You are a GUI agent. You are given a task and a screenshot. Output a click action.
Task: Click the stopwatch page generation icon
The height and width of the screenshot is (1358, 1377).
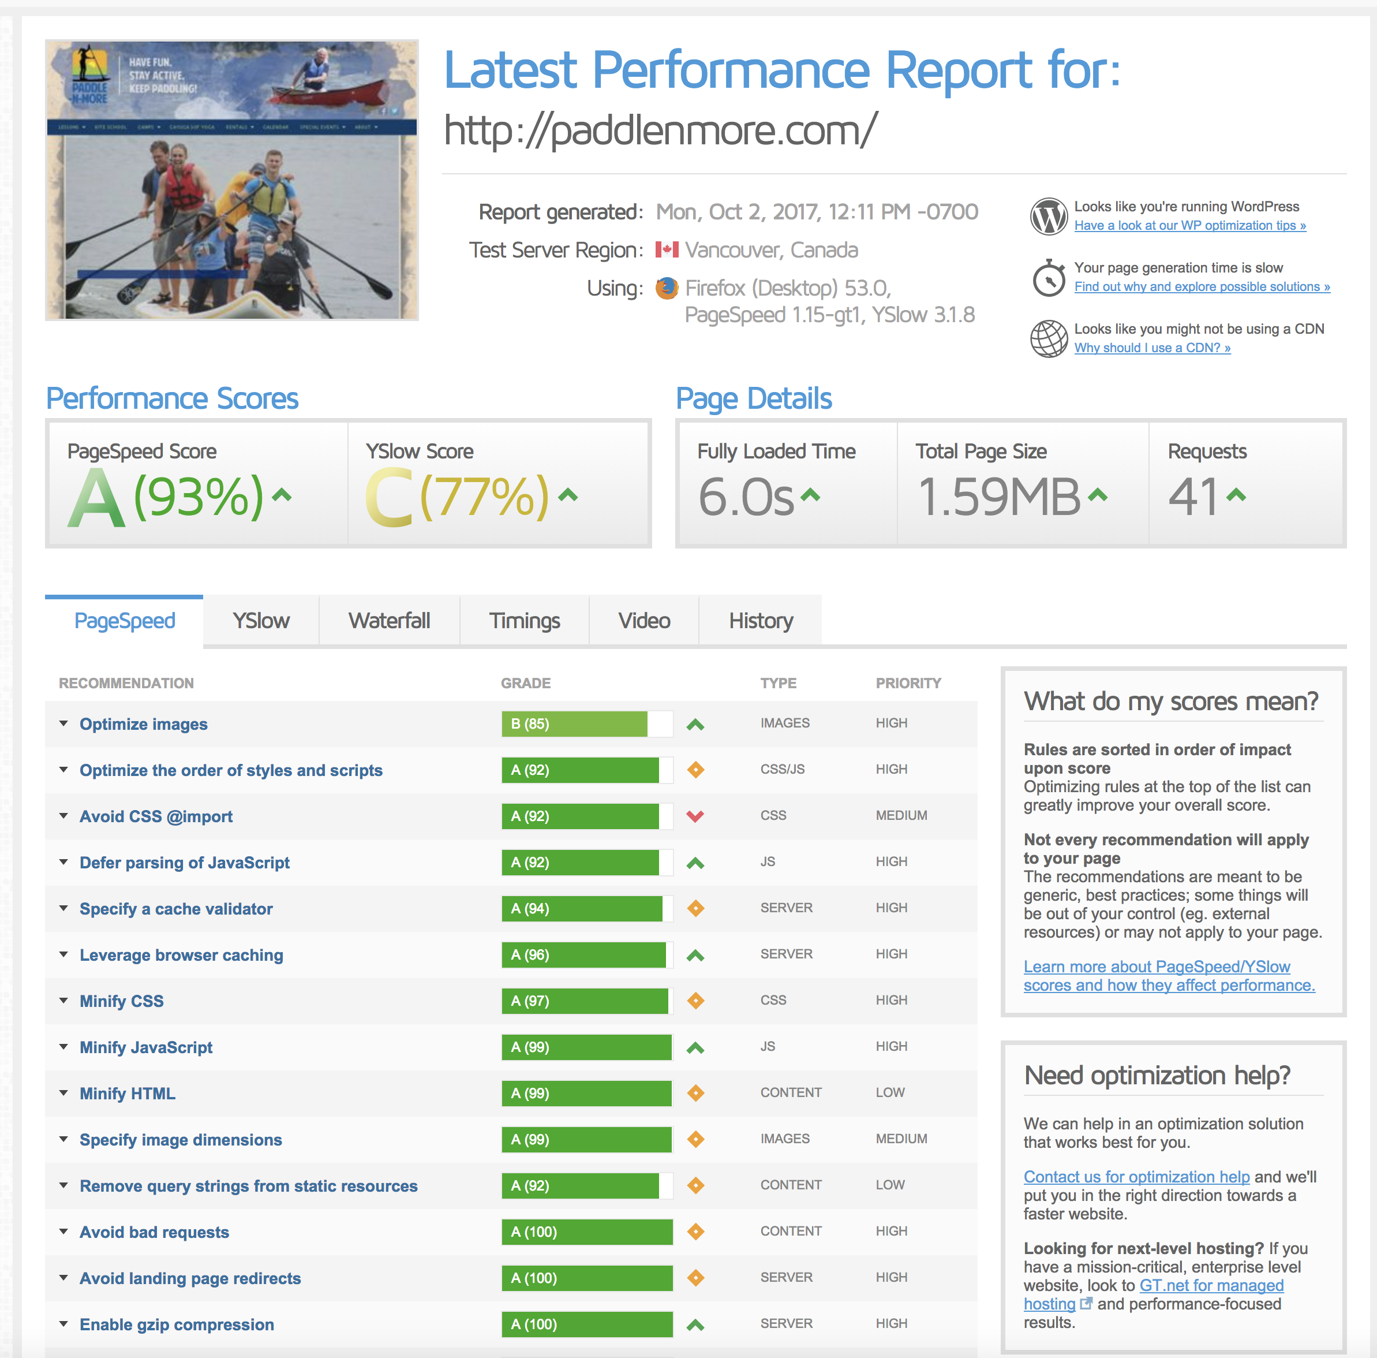[1049, 278]
